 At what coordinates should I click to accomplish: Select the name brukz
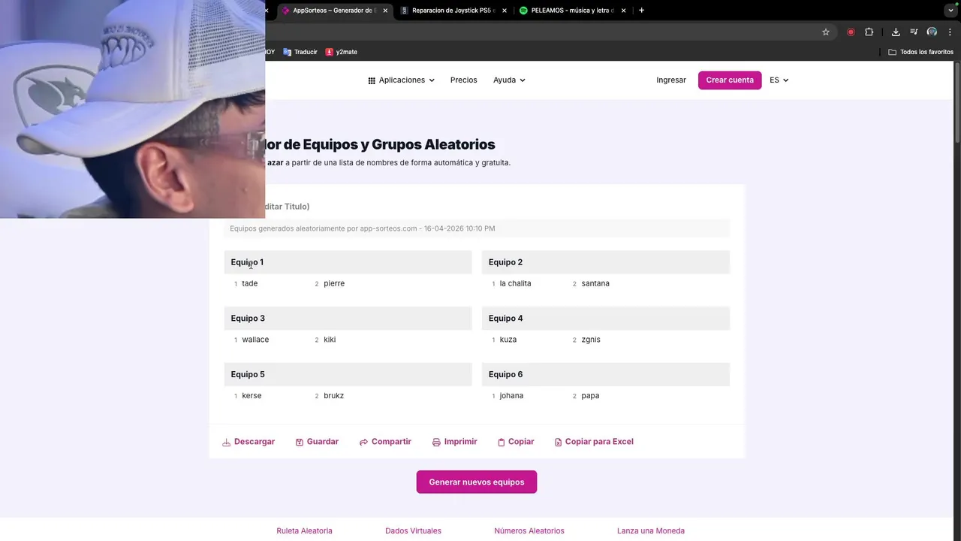334,396
